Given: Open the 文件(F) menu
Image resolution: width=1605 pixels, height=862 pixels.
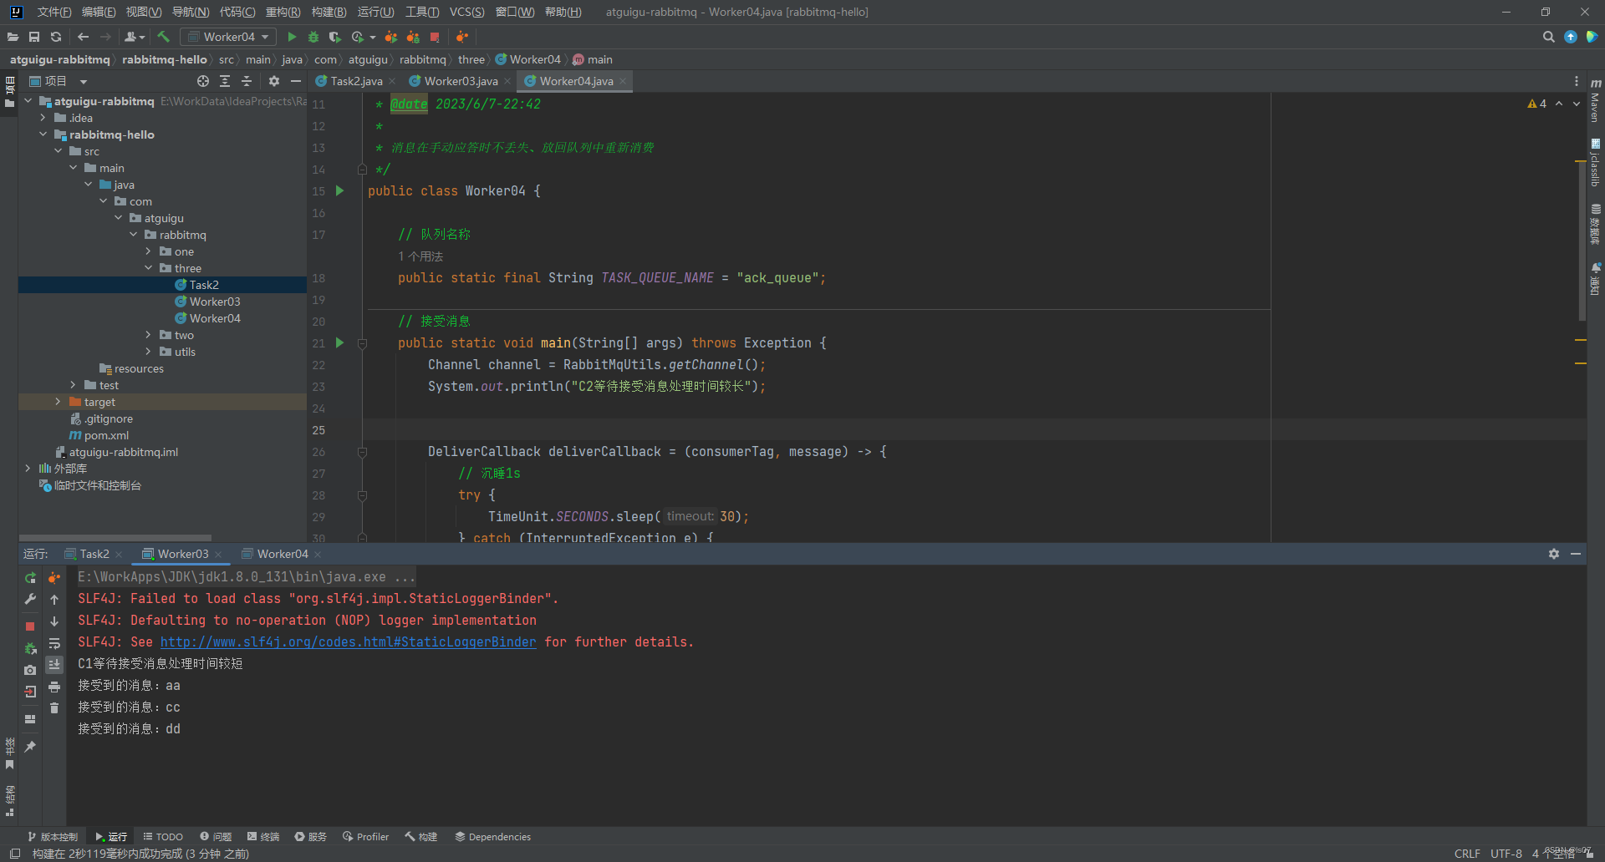Looking at the screenshot, I should pos(54,12).
